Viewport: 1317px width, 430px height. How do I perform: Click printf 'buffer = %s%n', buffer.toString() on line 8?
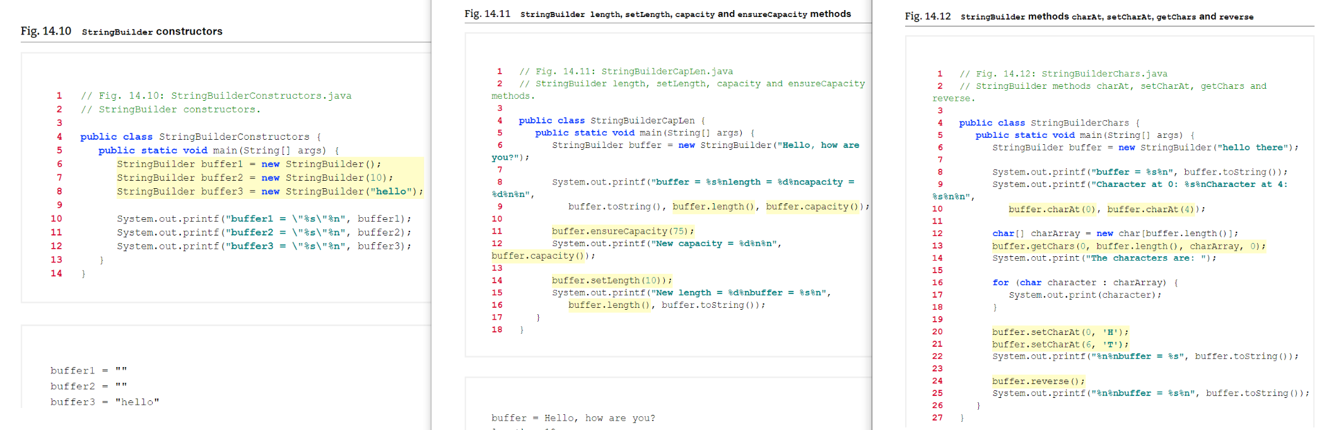pyautogui.click(x=1140, y=172)
